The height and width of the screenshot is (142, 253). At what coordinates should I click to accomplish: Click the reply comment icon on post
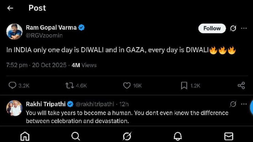(12, 86)
